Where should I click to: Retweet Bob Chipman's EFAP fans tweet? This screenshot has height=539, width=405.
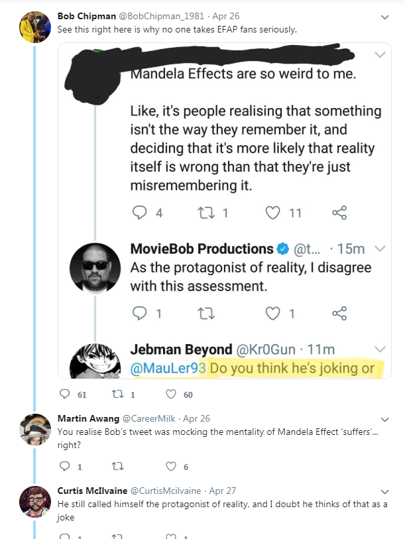[x=117, y=394]
